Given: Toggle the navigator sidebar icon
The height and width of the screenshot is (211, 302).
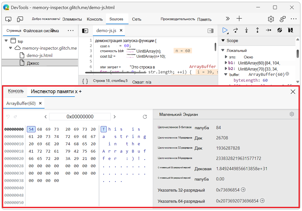Looking at the screenshot, I should (85, 30).
